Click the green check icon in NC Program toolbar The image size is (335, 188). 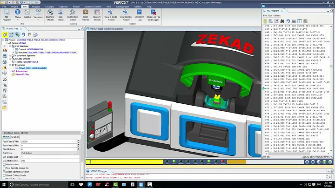point(265,21)
